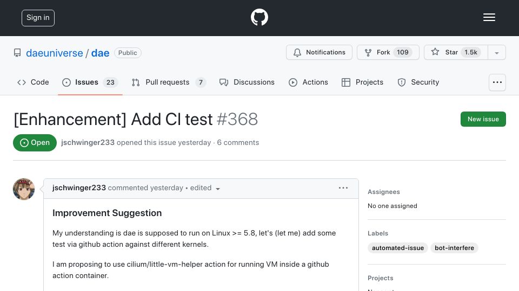This screenshot has width=519, height=291.
Task: Create a New issue
Action: (x=483, y=119)
